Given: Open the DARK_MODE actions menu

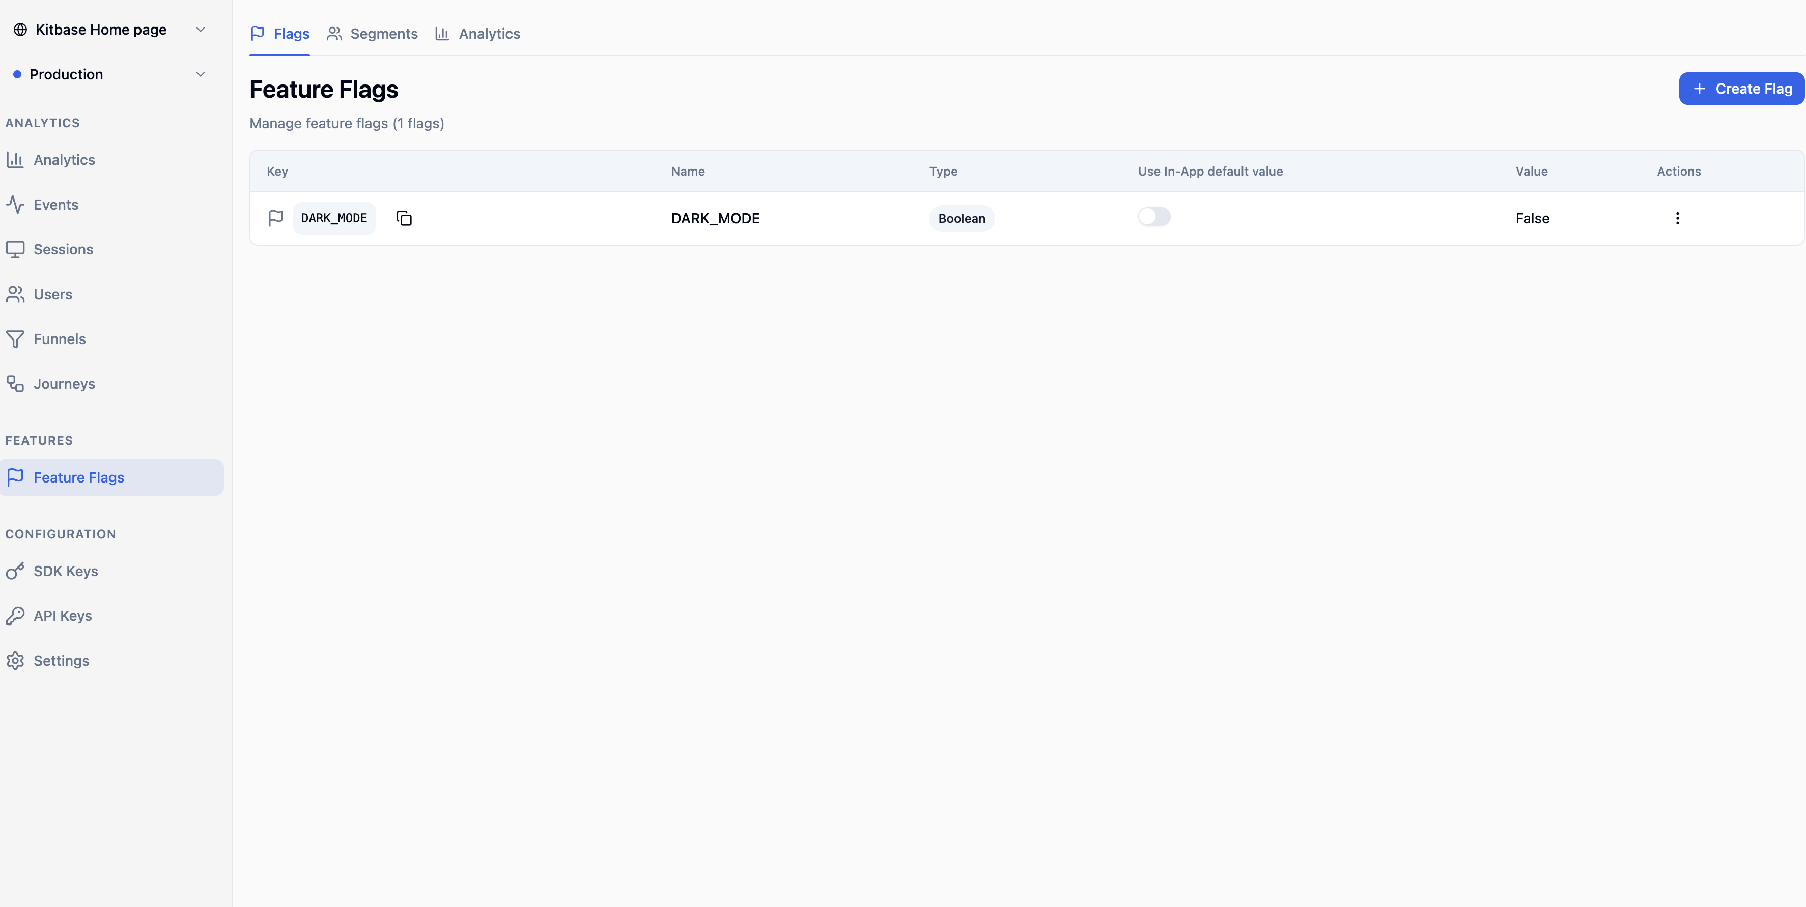Looking at the screenshot, I should click(x=1677, y=218).
